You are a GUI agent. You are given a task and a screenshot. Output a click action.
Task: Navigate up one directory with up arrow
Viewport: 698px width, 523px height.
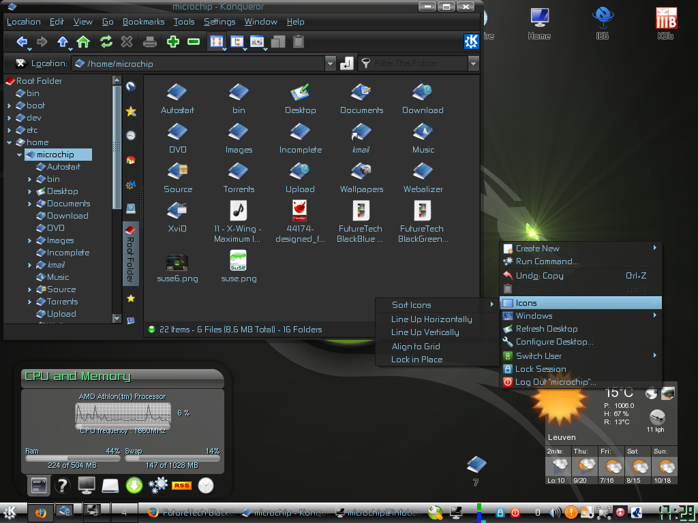[63, 42]
